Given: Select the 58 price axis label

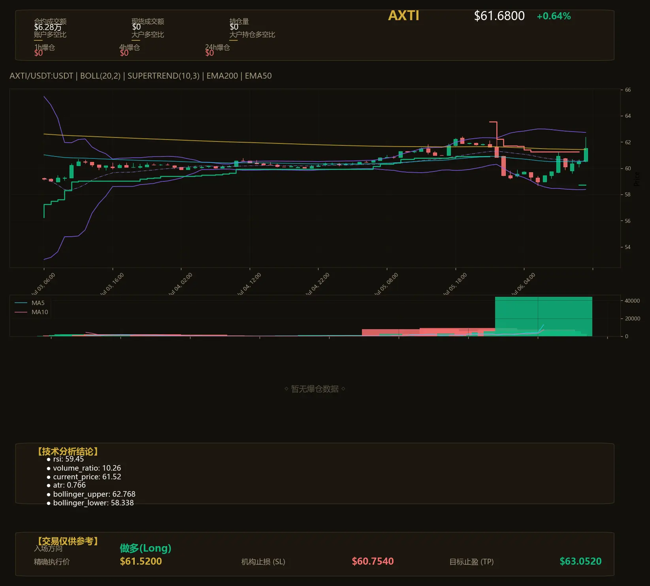Looking at the screenshot, I should (628, 195).
